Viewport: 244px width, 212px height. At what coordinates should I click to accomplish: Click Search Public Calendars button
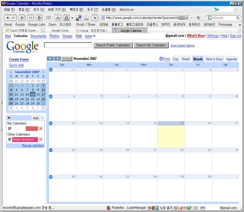[x=113, y=45]
